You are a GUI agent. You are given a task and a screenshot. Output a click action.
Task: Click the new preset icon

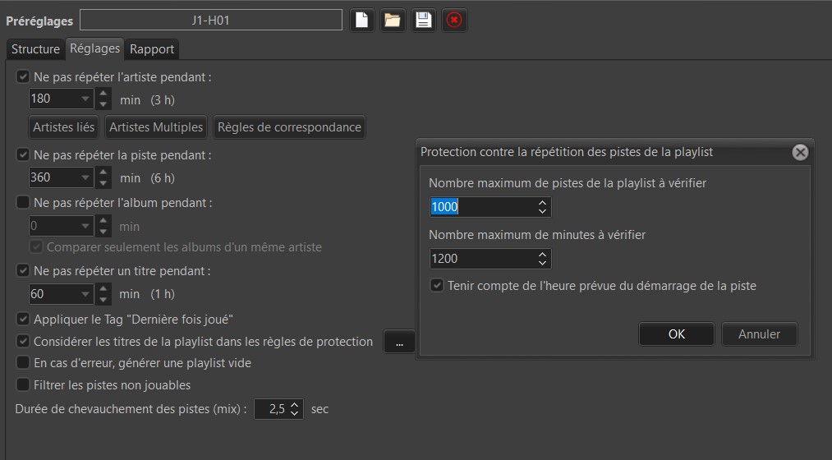pyautogui.click(x=362, y=21)
